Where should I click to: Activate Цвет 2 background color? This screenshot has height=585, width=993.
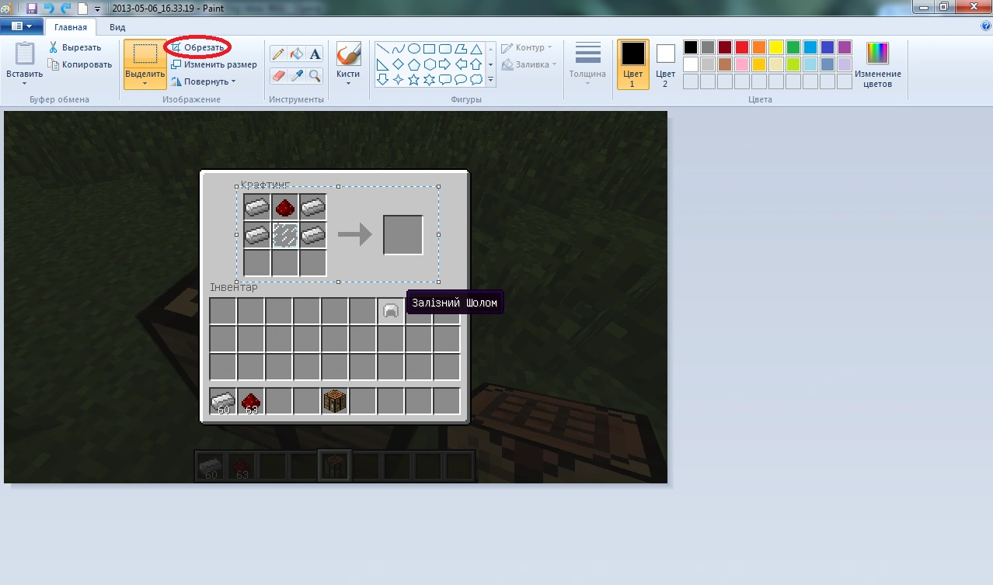(665, 64)
